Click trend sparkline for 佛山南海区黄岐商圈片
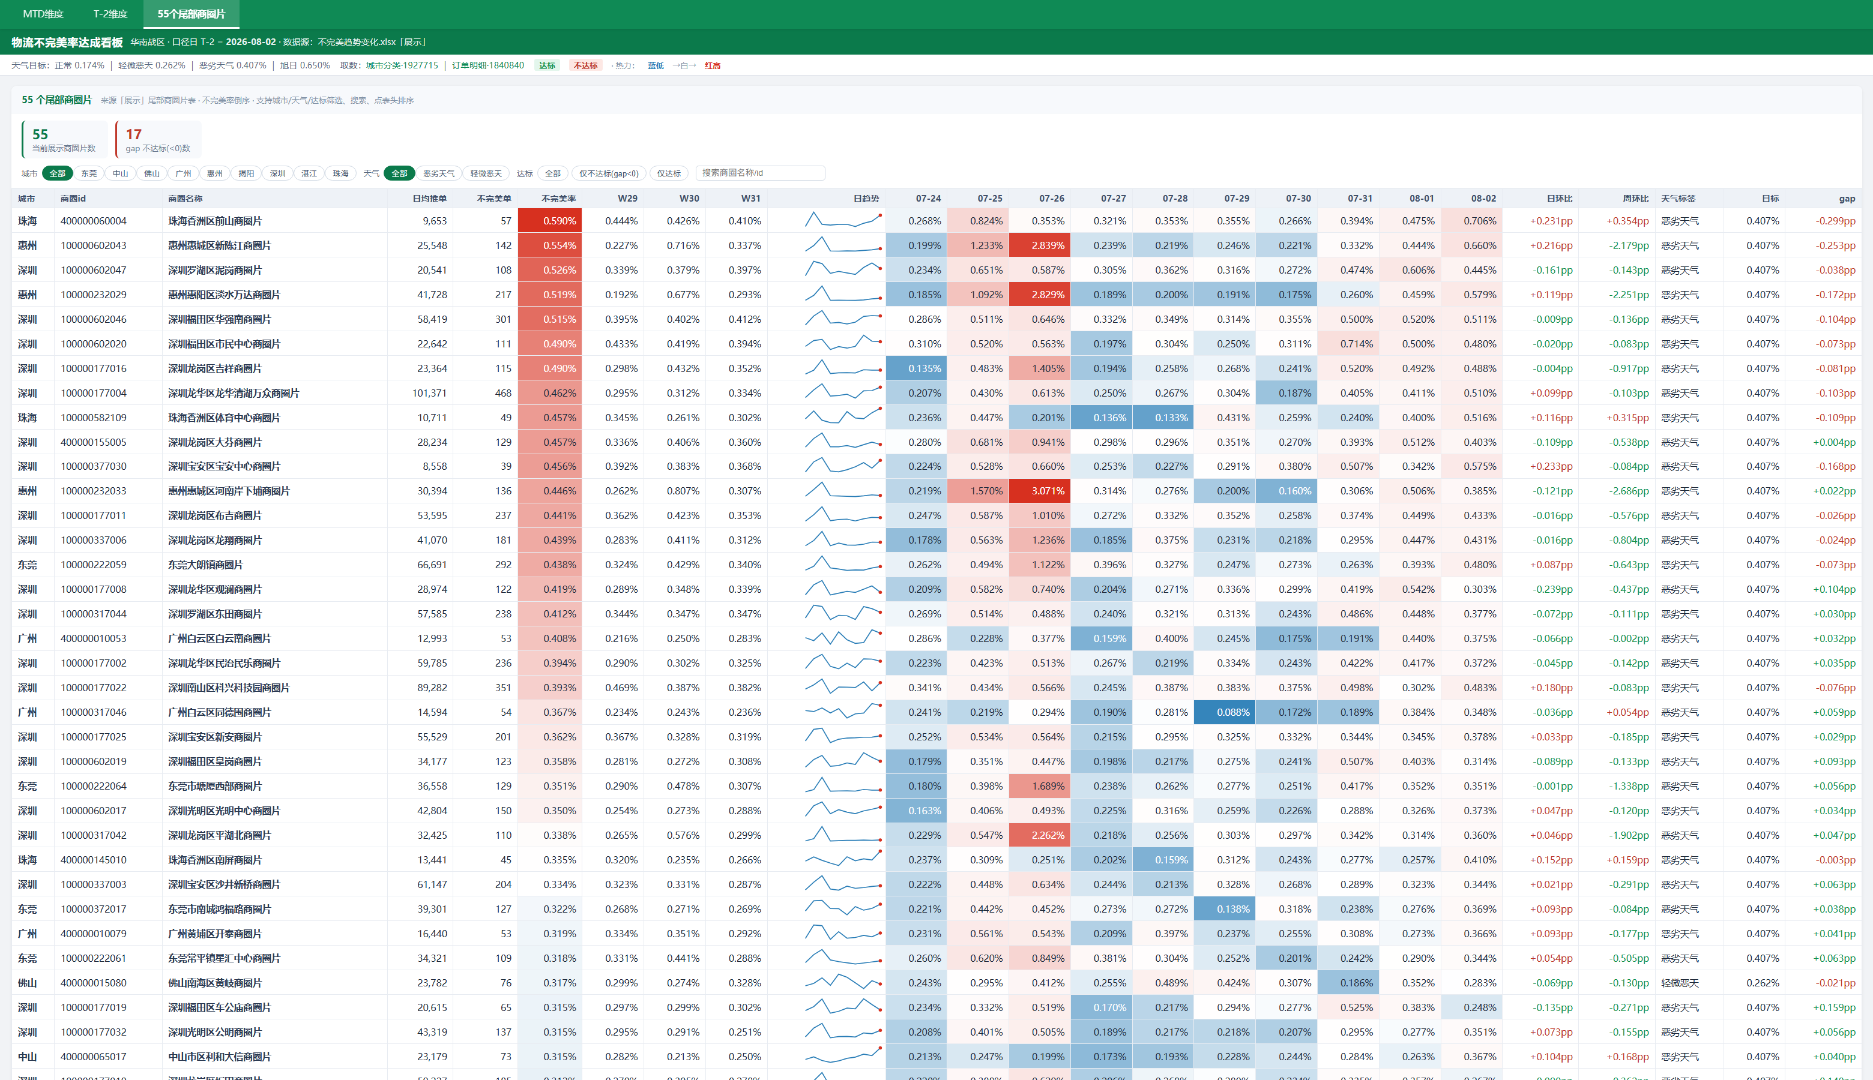 coord(843,982)
